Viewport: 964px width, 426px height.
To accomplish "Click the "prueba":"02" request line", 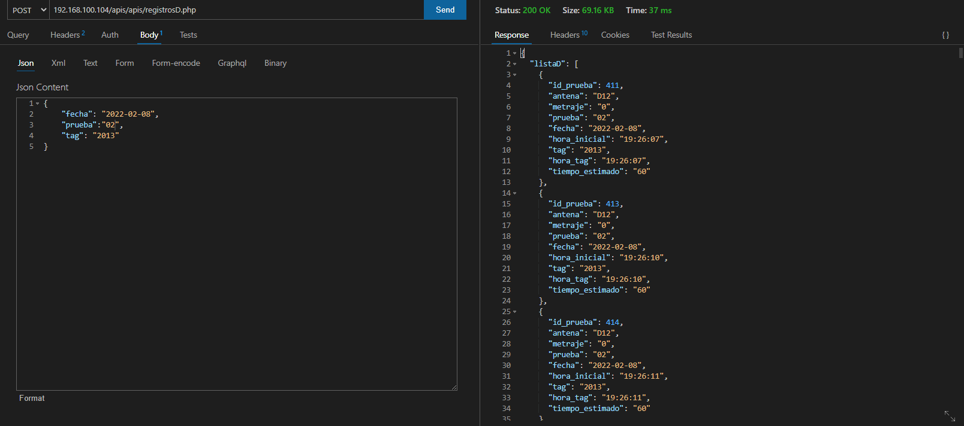I will [92, 125].
